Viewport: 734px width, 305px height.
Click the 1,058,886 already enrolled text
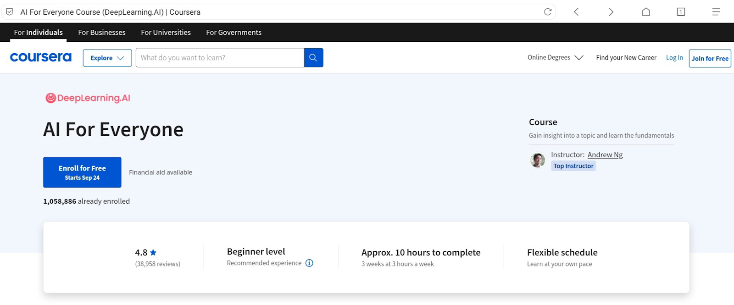[x=86, y=201]
